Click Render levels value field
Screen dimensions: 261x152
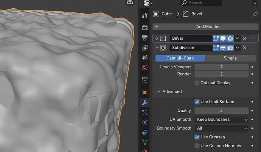tap(221, 74)
